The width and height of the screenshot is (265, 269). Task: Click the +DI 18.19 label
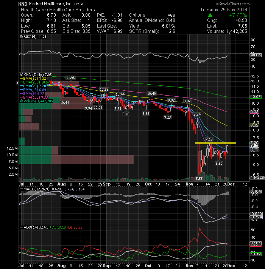(58, 227)
